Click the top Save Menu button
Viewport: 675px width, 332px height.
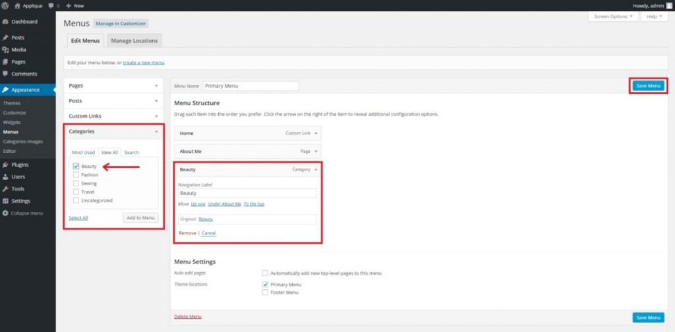point(648,86)
